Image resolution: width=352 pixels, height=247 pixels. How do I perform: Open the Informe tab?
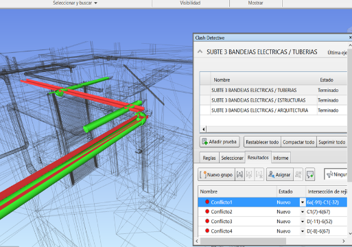(281, 158)
